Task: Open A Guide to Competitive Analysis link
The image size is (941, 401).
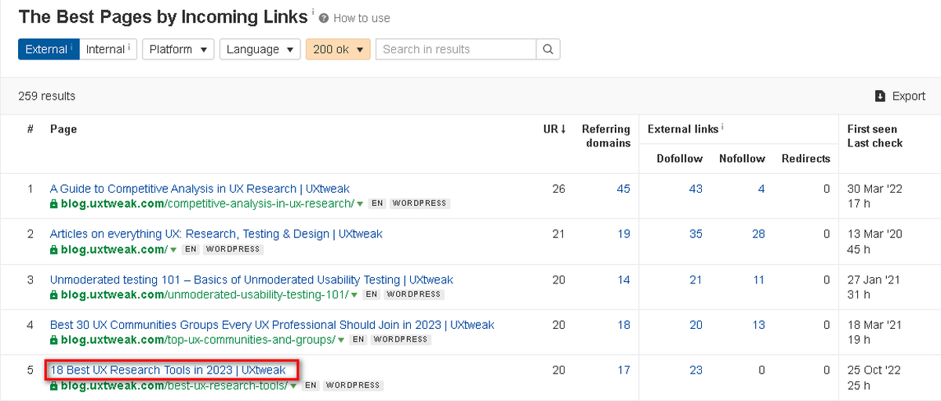Action: coord(200,189)
